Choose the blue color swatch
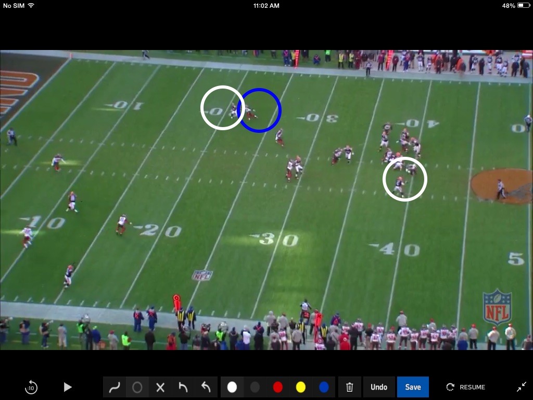Image resolution: width=533 pixels, height=400 pixels. (x=324, y=387)
